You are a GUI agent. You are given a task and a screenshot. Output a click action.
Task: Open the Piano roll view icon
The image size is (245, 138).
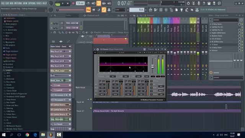156,10
